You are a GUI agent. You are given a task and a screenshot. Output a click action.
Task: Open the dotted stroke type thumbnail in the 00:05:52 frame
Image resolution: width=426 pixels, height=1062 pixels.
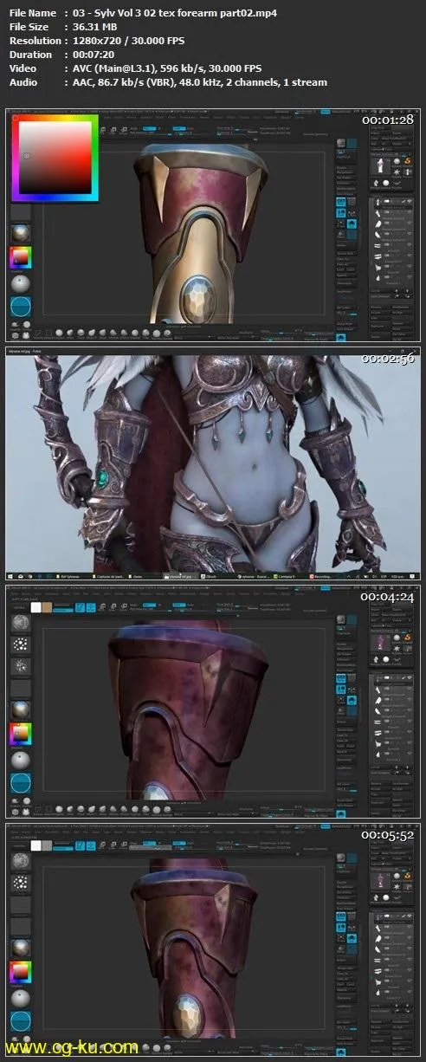click(x=19, y=884)
